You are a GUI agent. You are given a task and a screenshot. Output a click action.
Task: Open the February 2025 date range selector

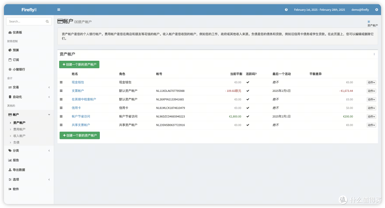pos(319,10)
